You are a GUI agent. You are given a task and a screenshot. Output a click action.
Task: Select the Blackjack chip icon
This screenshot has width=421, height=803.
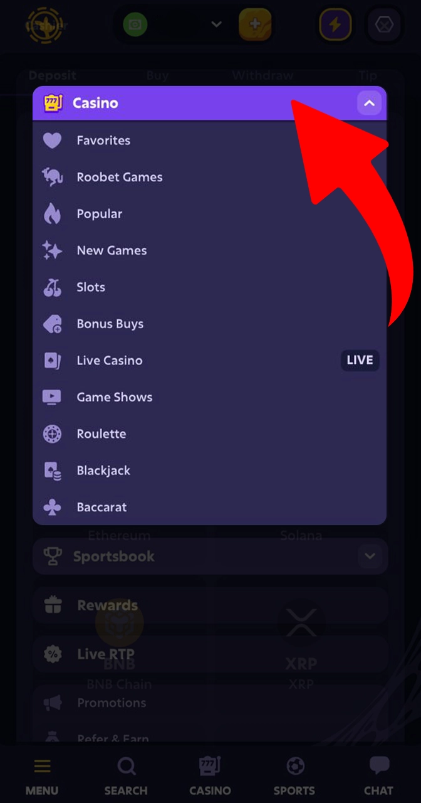point(52,470)
